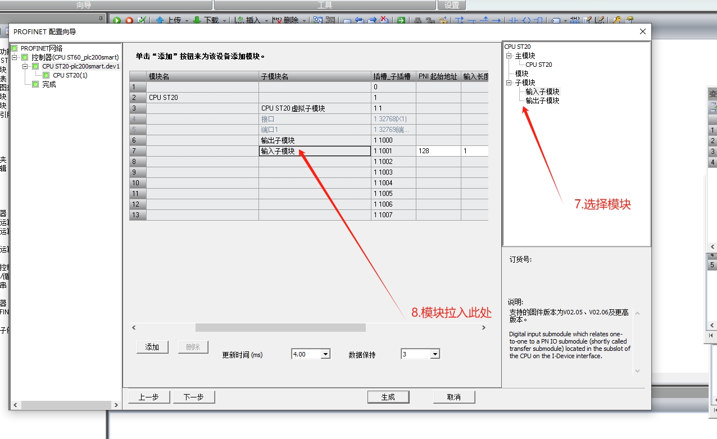Select the CPU ST20(1) tree item
Image resolution: width=717 pixels, height=439 pixels.
[x=70, y=75]
